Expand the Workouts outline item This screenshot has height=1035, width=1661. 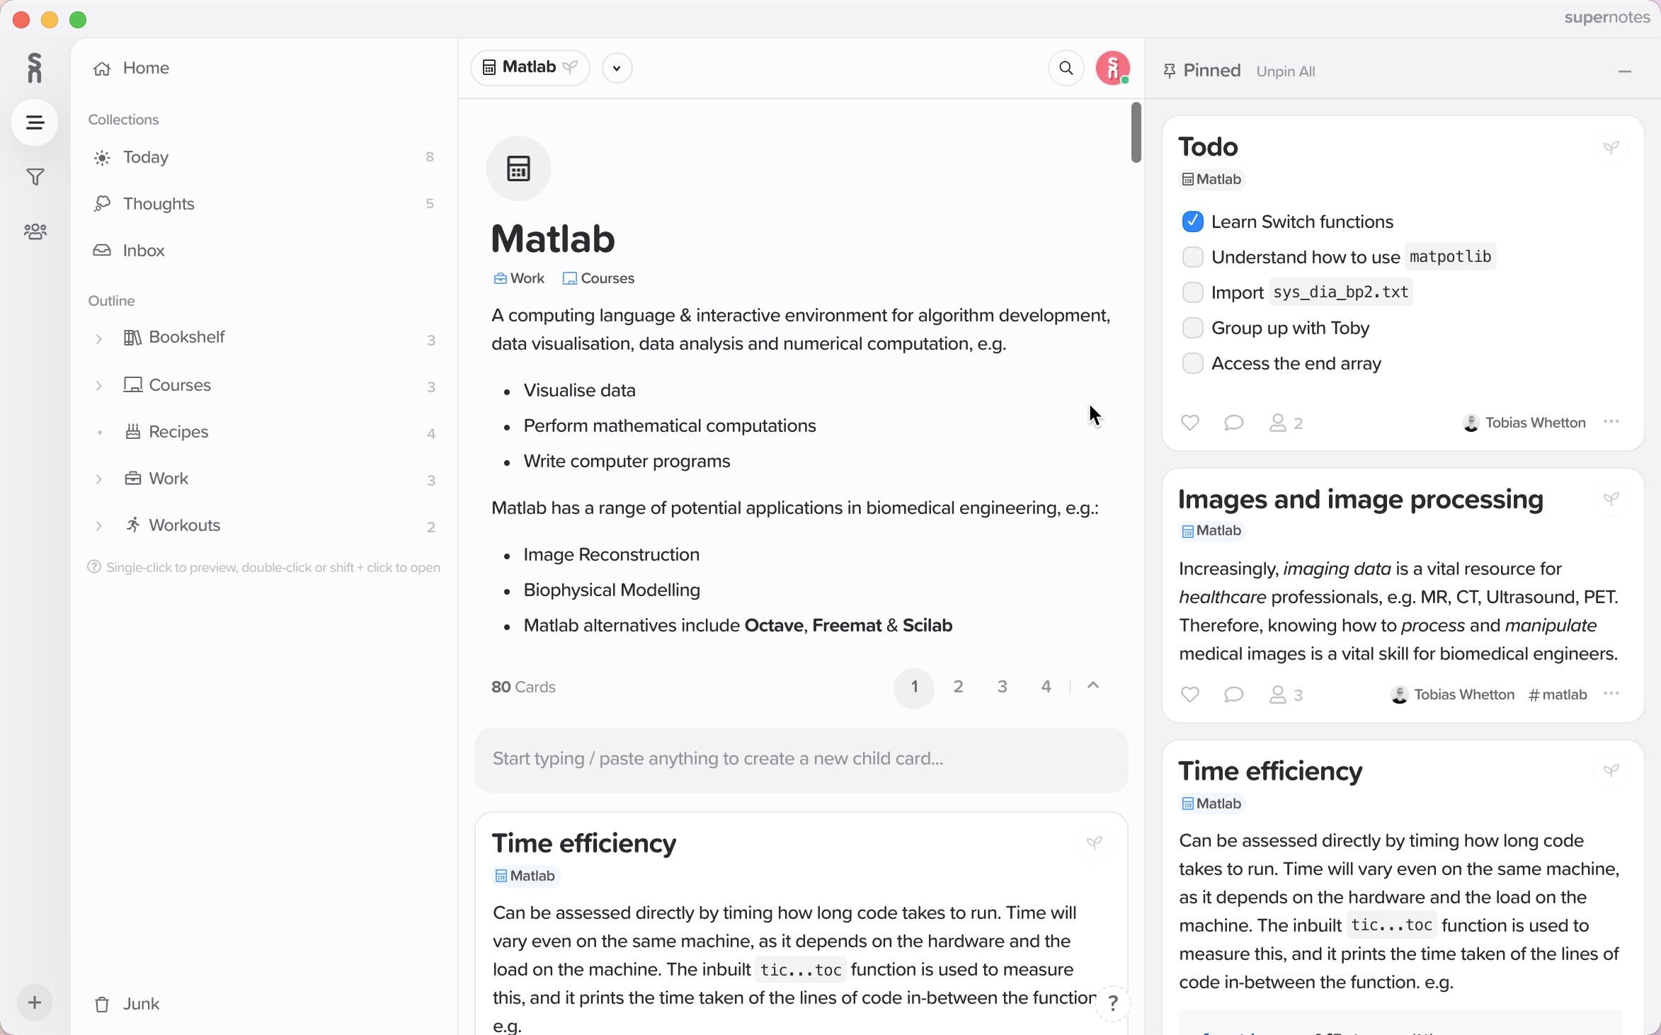[x=99, y=525]
